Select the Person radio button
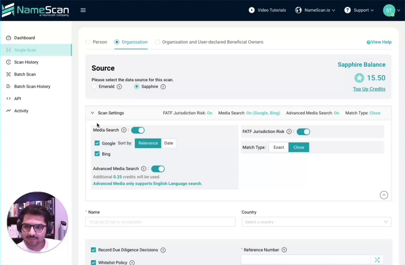 click(88, 42)
